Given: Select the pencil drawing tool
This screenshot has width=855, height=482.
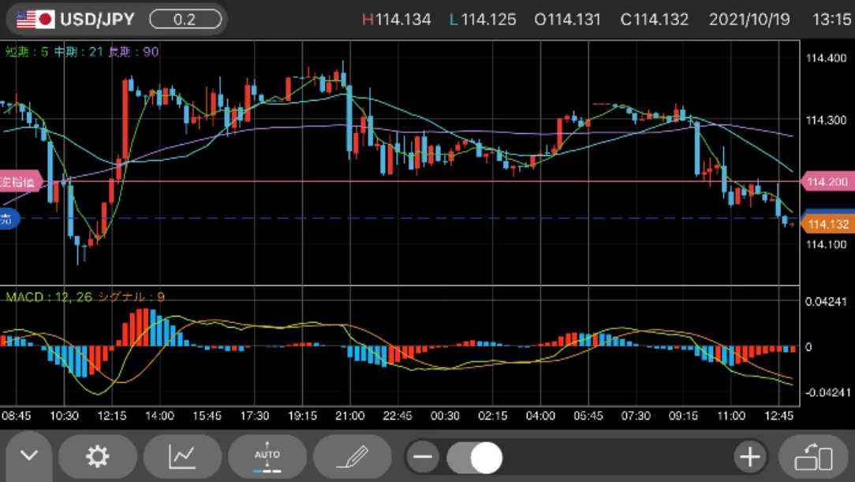Looking at the screenshot, I should (x=353, y=456).
